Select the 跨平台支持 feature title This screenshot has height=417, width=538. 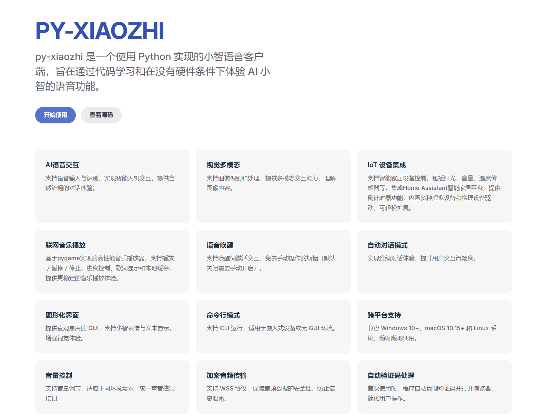coord(384,315)
